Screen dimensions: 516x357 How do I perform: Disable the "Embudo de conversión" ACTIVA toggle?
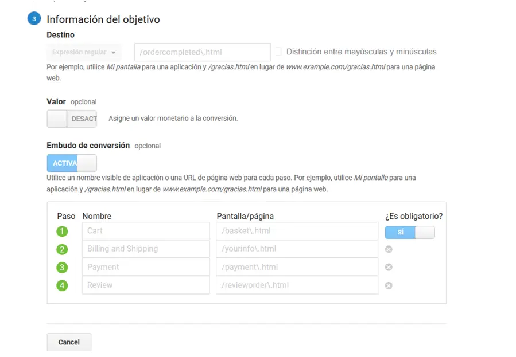click(72, 163)
